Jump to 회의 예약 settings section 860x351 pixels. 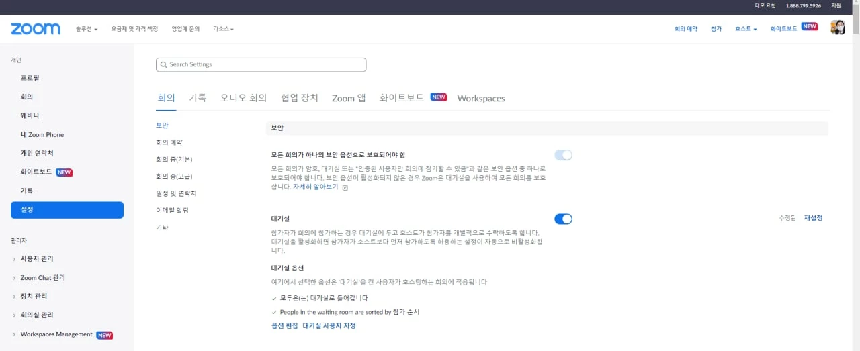point(169,142)
